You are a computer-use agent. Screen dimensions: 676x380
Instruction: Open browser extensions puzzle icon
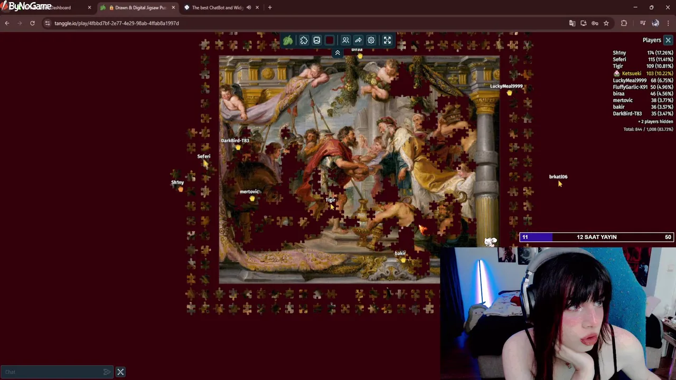click(624, 23)
